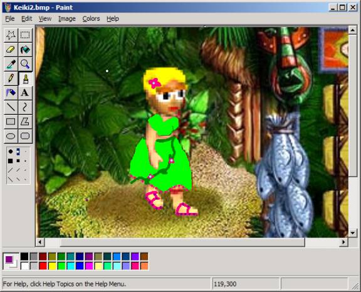Screen dimensions: 361x292
Task: Select the Magnifier tool
Action: [25, 64]
